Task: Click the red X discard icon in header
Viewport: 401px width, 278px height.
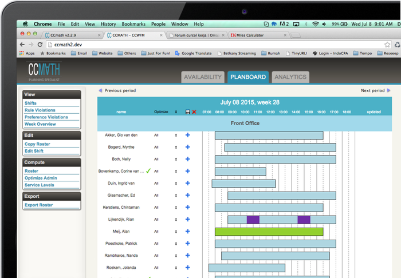Action: click(194, 112)
